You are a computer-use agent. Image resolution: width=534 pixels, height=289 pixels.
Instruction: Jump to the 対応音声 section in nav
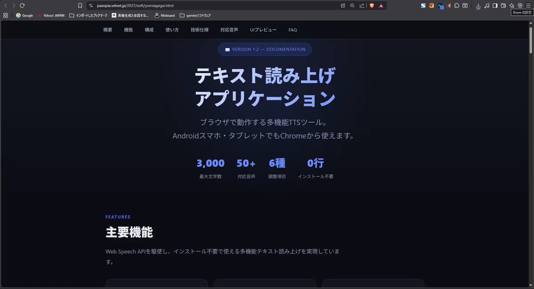point(229,30)
